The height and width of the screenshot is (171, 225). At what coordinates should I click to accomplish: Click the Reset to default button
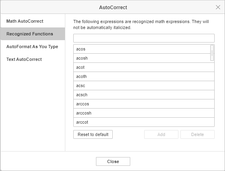point(93,134)
